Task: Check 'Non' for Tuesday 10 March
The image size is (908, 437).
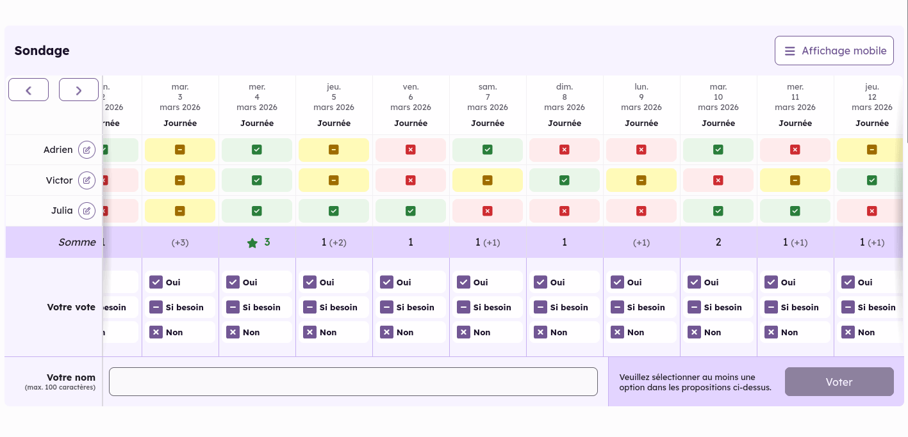Action: coord(694,332)
